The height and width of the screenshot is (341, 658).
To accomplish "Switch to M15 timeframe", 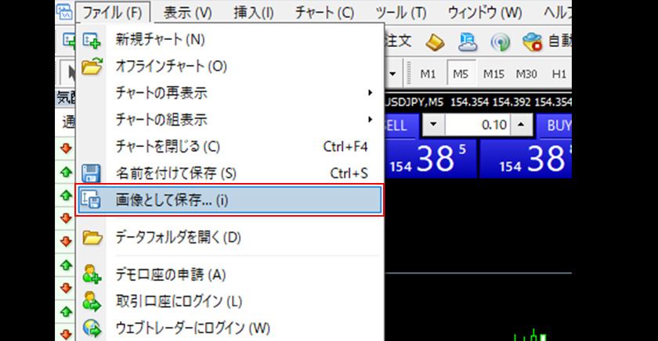I will point(493,74).
